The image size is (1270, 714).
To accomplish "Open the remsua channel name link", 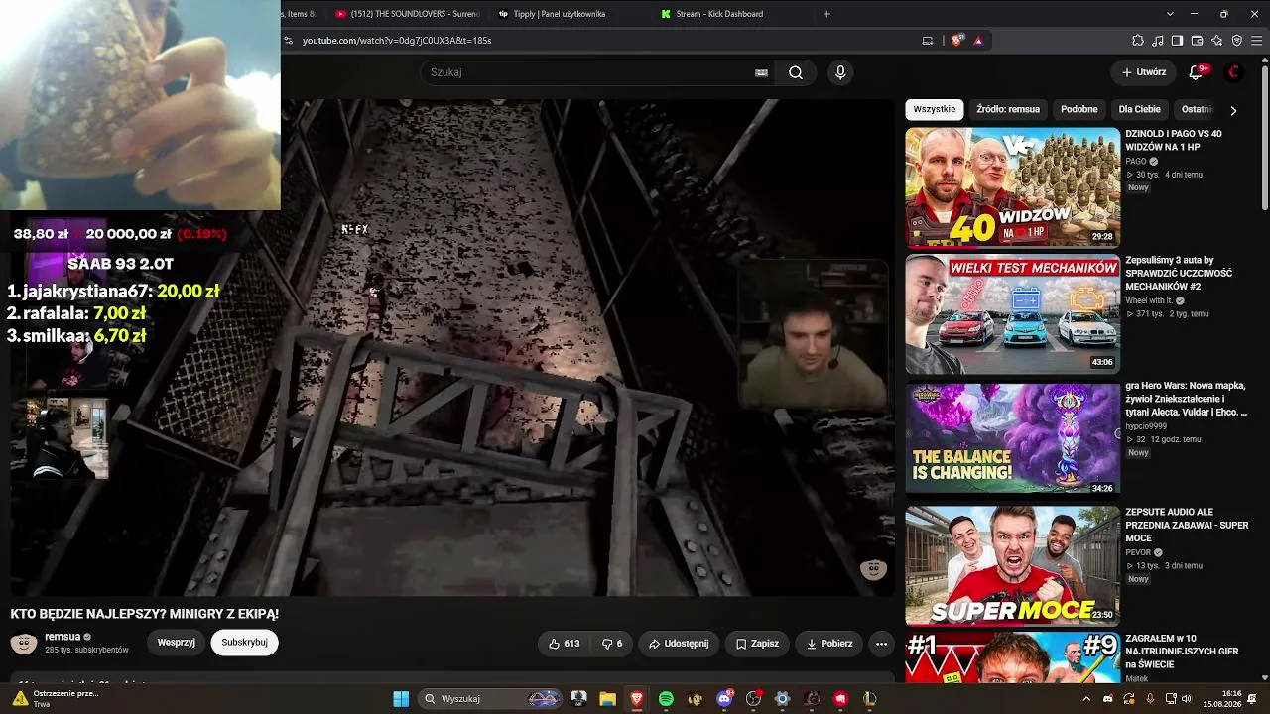I will click(63, 637).
